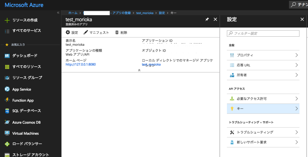The width and height of the screenshot is (308, 157).
Task: Expand the プロパティ row chevron
Action: tap(297, 55)
